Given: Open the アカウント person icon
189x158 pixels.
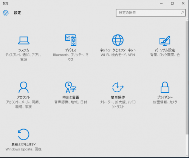Looking at the screenshot, I should coord(23,87).
